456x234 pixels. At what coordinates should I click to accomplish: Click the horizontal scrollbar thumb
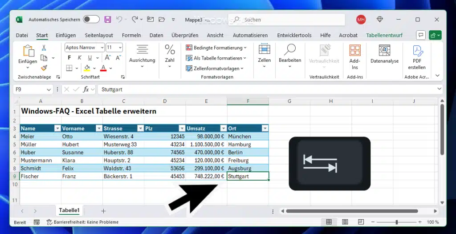coord(352,211)
